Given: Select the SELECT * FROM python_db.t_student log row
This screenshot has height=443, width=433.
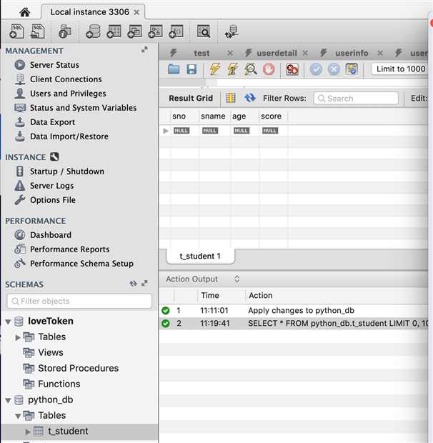Looking at the screenshot, I should tap(294, 323).
